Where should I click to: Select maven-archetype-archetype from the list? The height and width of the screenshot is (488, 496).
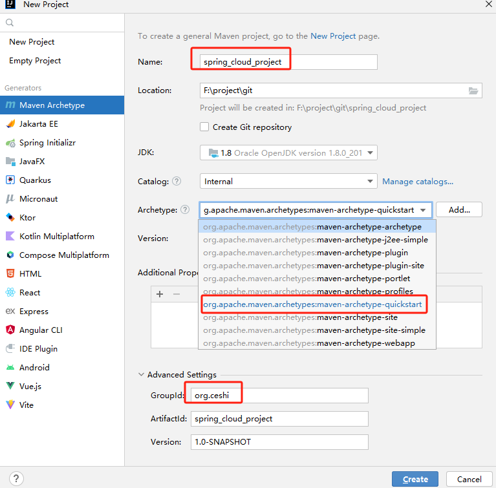pos(317,227)
